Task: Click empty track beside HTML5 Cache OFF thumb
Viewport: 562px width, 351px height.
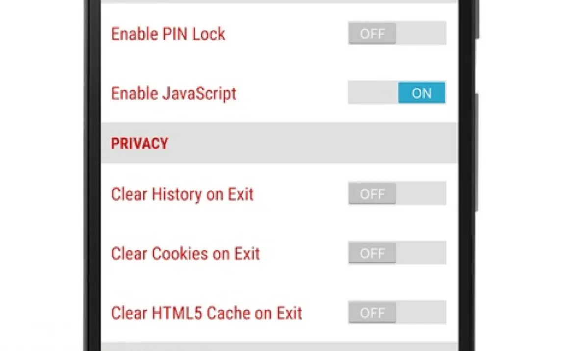Action: pyautogui.click(x=421, y=313)
